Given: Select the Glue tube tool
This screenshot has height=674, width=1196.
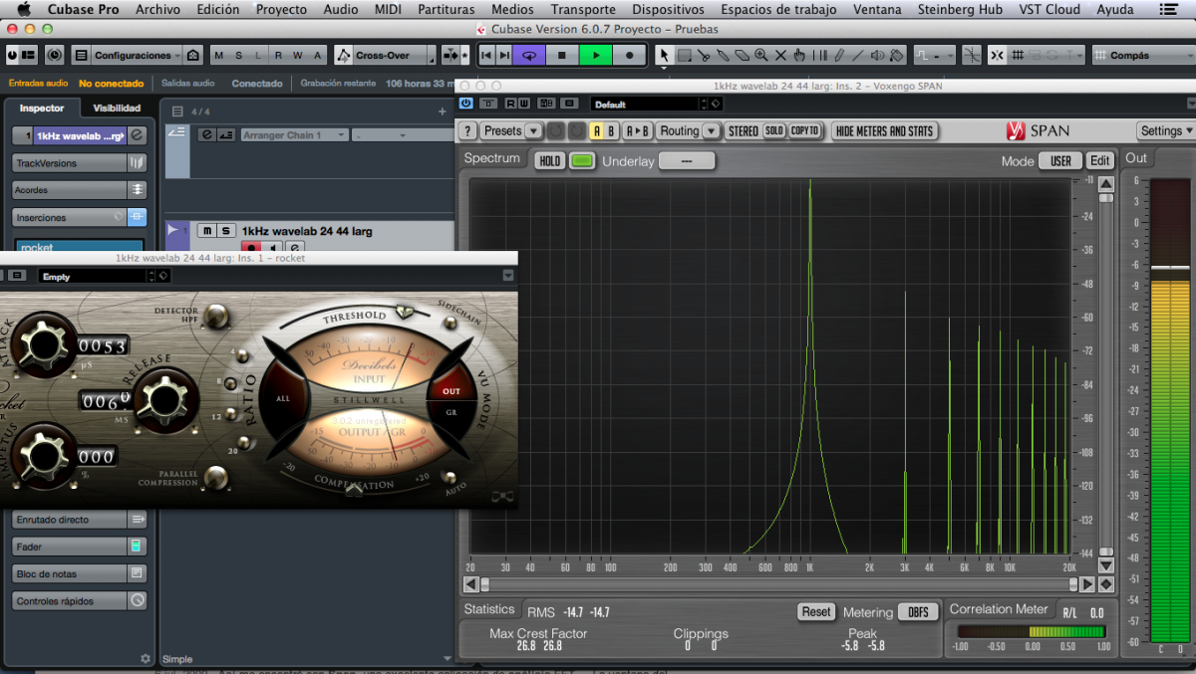Looking at the screenshot, I should pyautogui.click(x=723, y=56).
